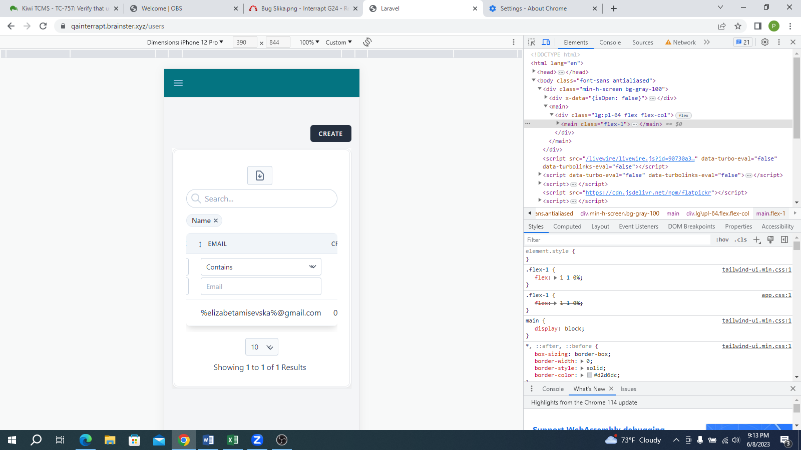
Task: Toggle the :hov element state panel
Action: [x=722, y=240]
